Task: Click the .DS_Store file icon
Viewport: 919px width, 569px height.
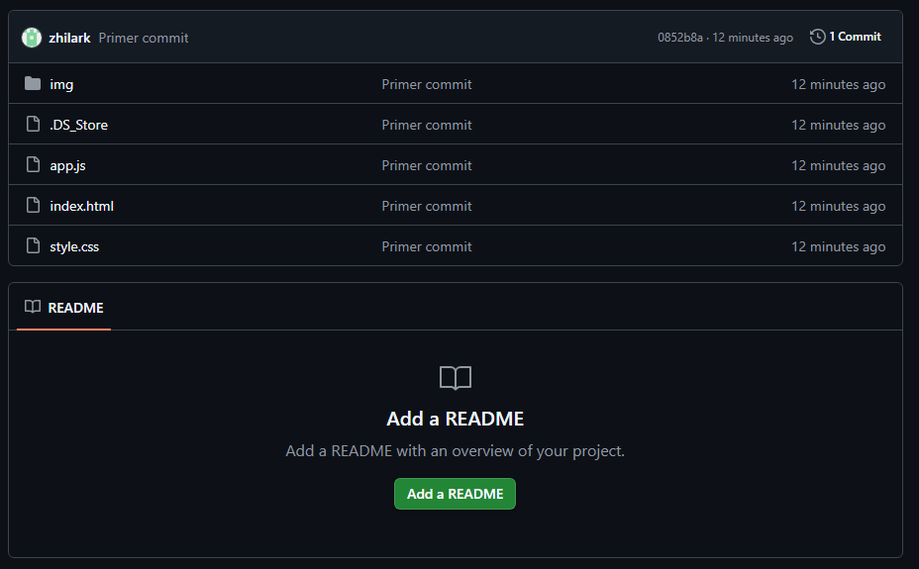Action: coord(34,124)
